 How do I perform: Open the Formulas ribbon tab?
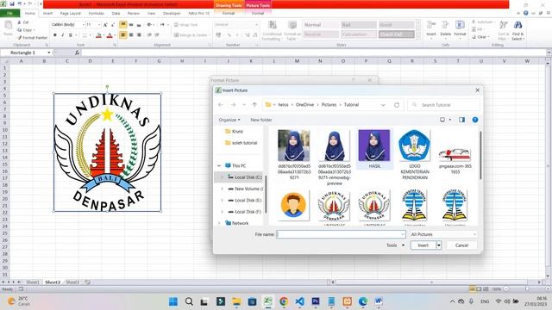(96, 14)
